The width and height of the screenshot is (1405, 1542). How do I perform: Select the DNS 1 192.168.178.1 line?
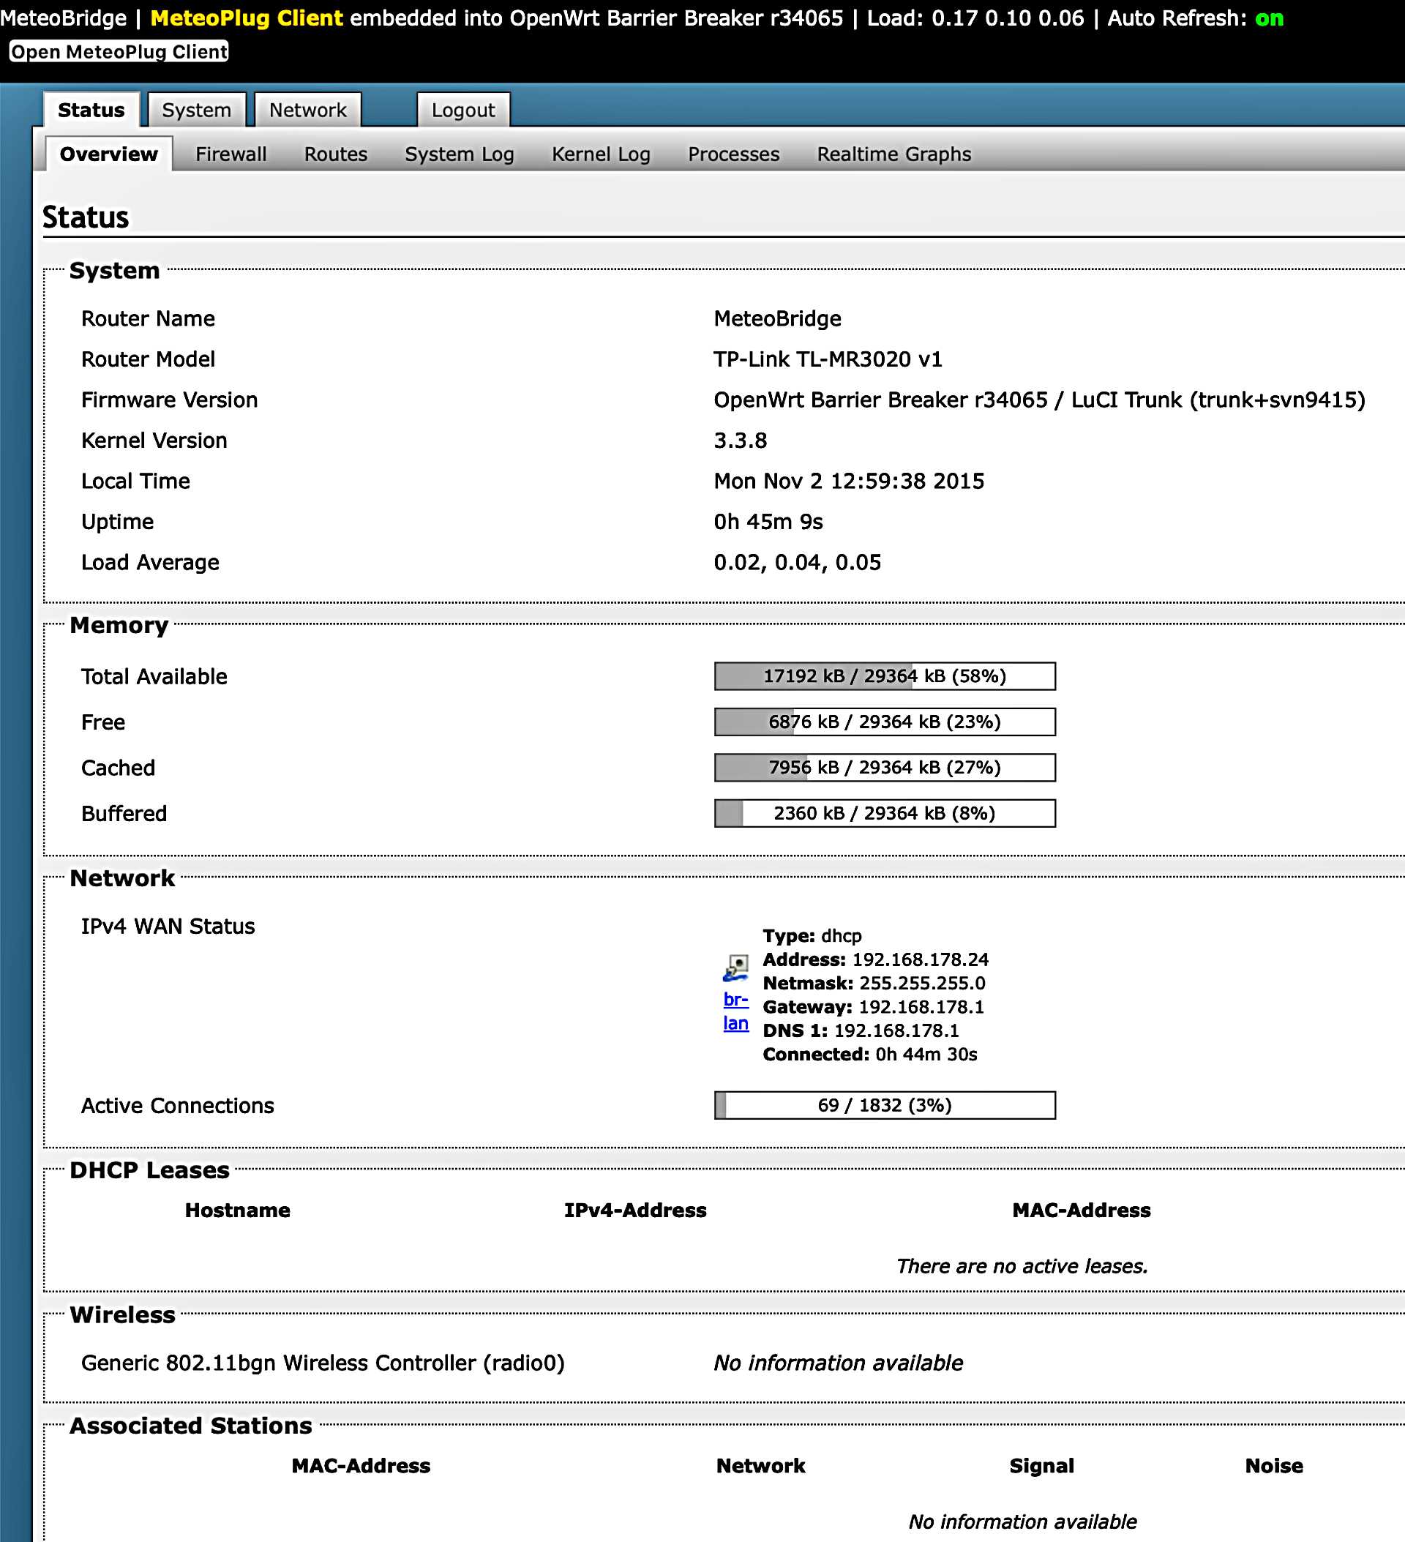coord(861,1030)
